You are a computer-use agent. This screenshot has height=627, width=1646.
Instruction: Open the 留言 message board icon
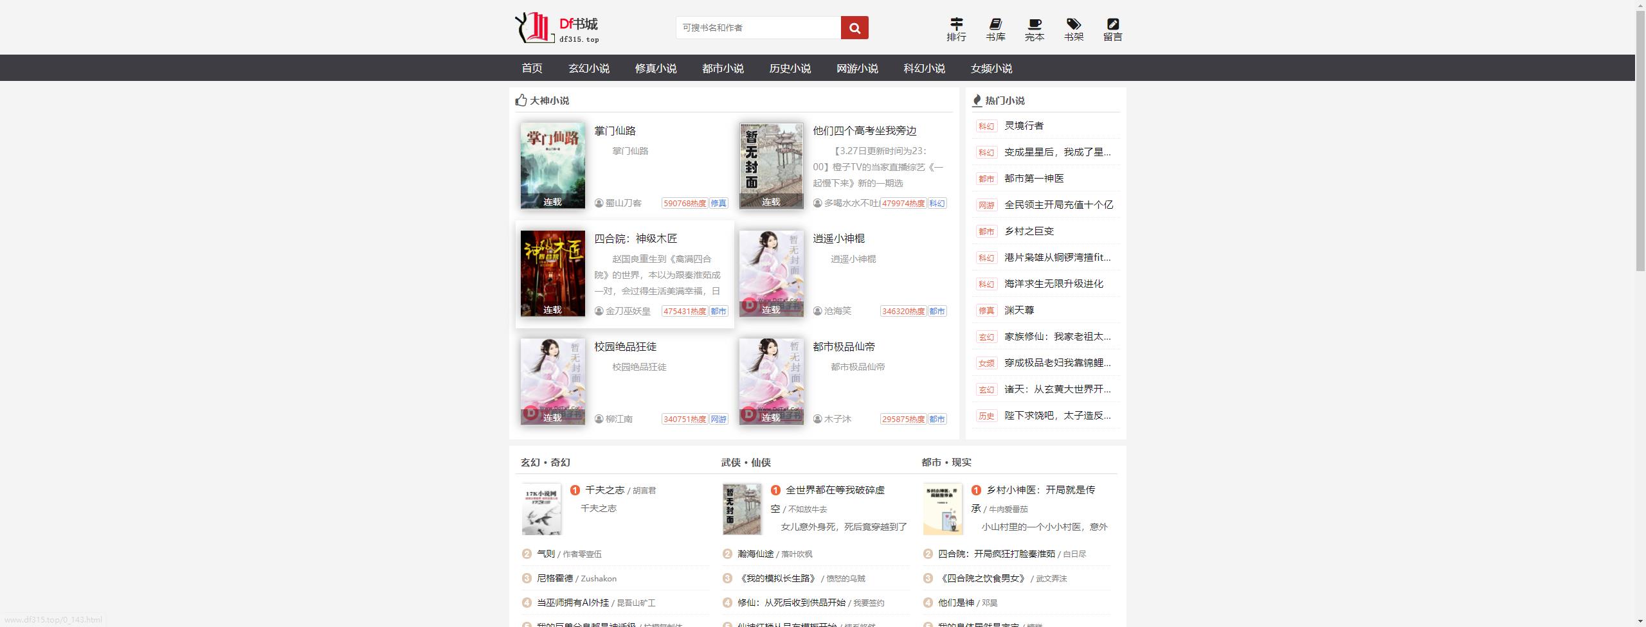point(1112,30)
